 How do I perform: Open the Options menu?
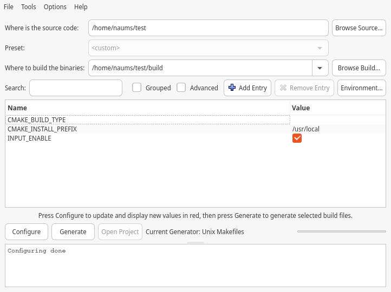55,7
